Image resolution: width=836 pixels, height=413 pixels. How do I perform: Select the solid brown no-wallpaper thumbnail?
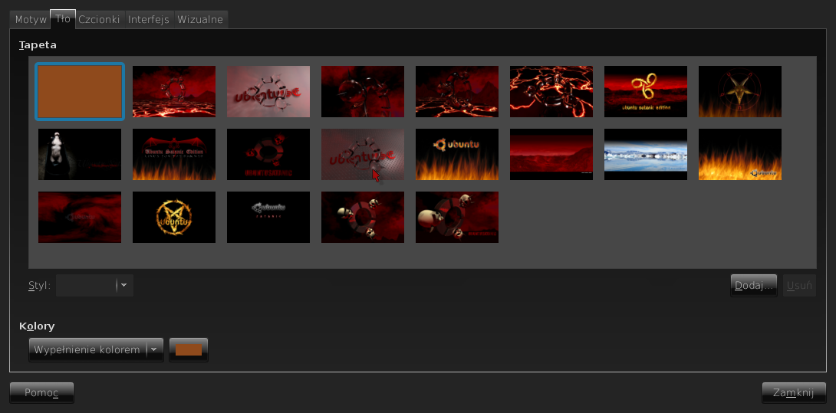pos(80,91)
